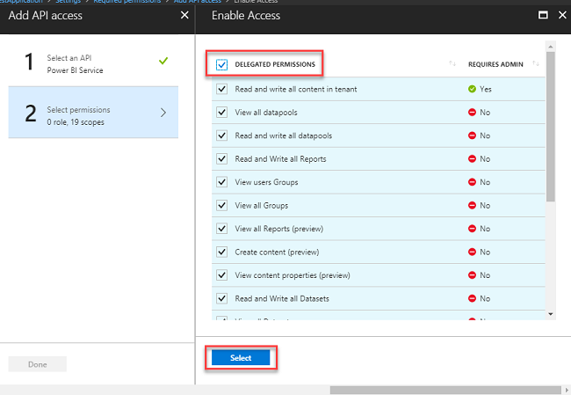Click red No icon for View users Groups
571x395 pixels.
[x=473, y=182]
